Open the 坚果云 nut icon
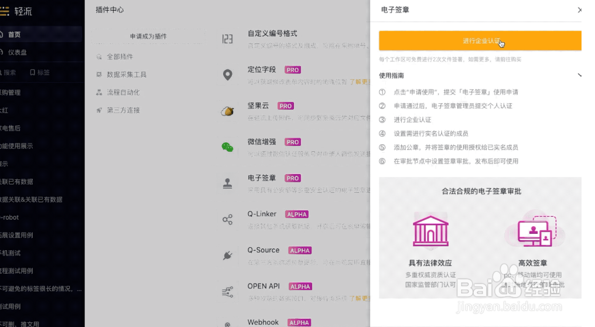The image size is (595, 327). coord(227,111)
